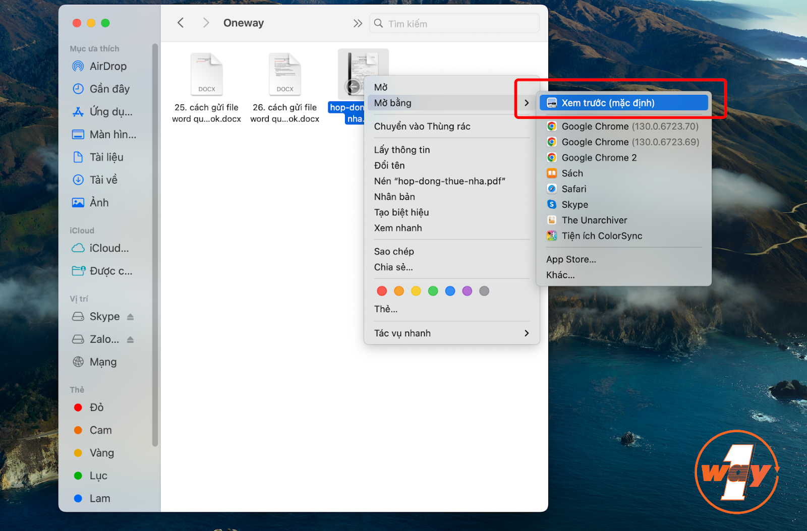
Task: Choose Lấy thông tin
Action: pyautogui.click(x=451, y=150)
